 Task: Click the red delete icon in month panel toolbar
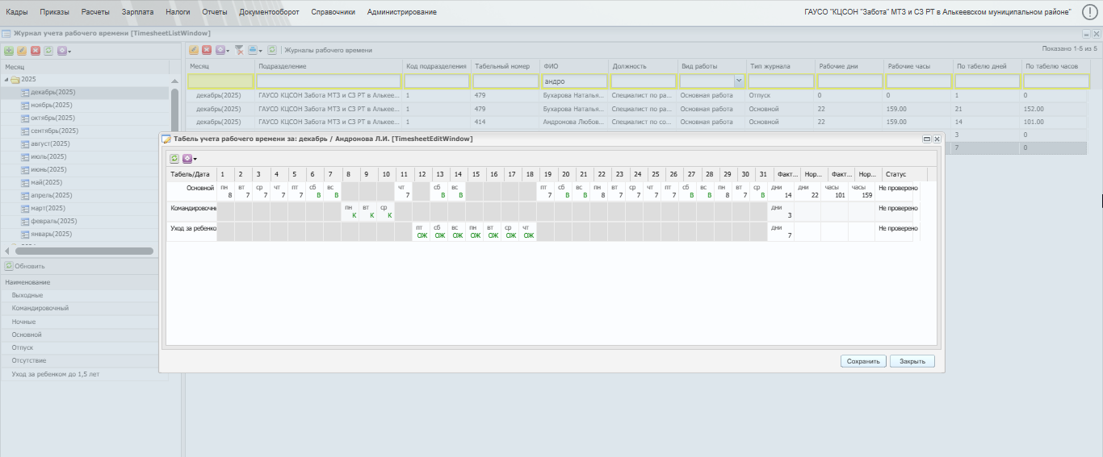[x=35, y=51]
